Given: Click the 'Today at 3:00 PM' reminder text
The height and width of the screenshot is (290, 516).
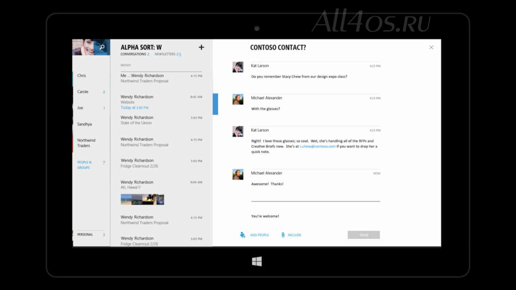Looking at the screenshot, I should (135, 108).
